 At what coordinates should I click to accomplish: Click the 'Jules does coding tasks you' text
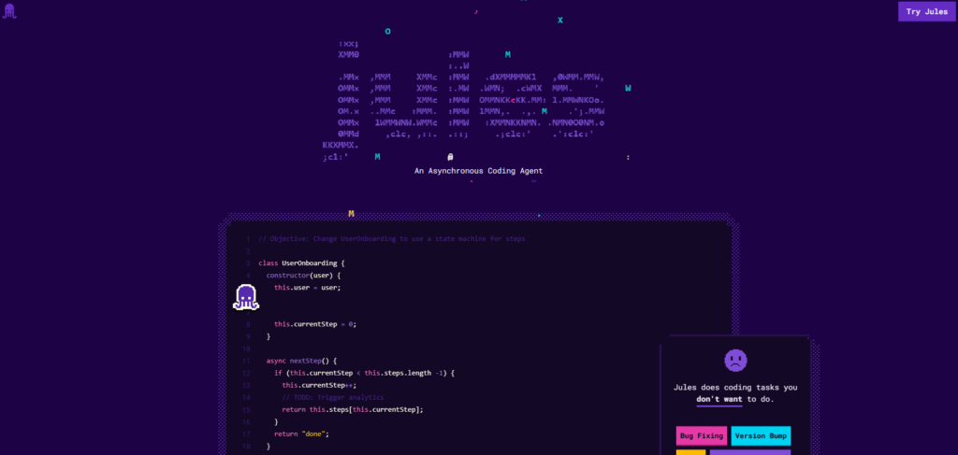point(735,388)
